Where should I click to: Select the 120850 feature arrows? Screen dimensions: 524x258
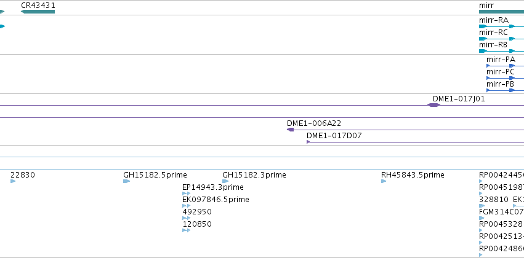[186, 230]
